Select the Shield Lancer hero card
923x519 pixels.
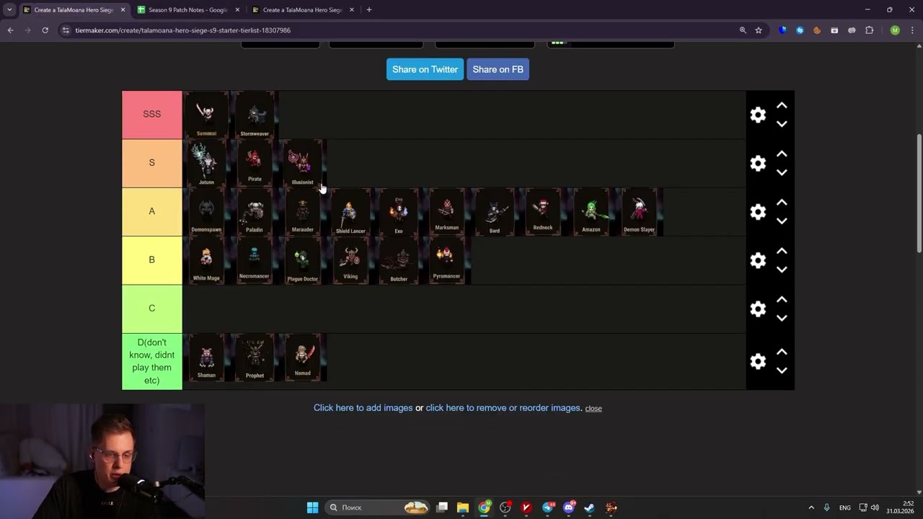350,212
